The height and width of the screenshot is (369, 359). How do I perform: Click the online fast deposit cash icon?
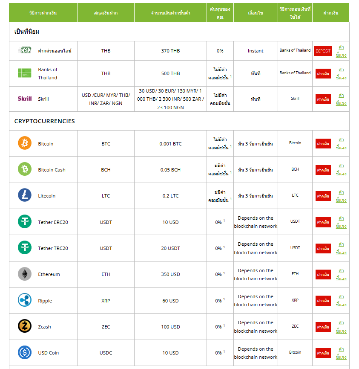tap(24, 50)
